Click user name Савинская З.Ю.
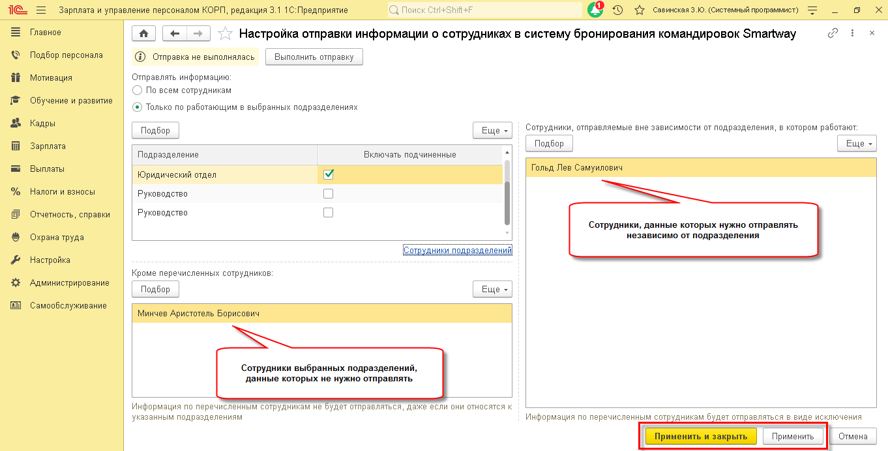 [725, 10]
